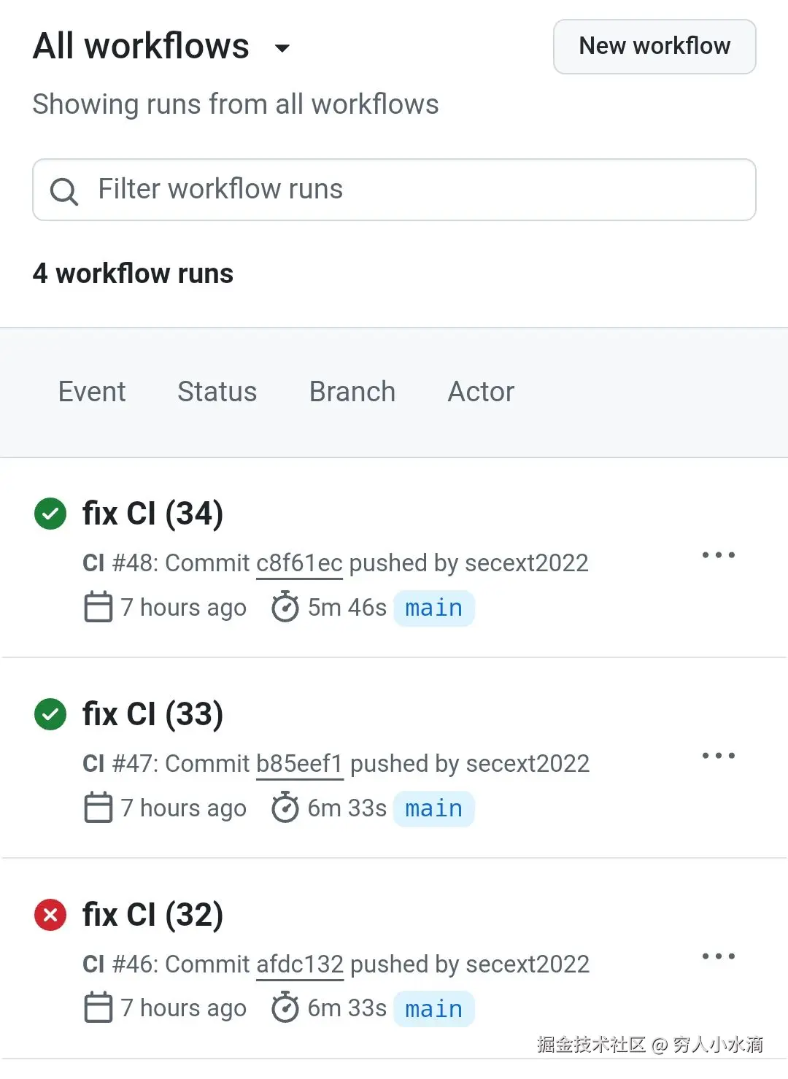Open three-dot menu for CI #47 run

718,756
